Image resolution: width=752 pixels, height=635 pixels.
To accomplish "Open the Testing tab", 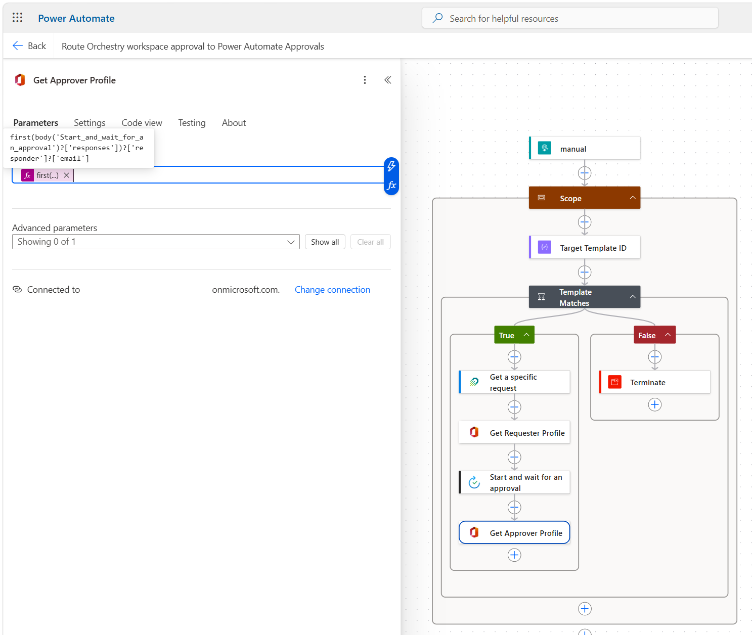I will [192, 123].
